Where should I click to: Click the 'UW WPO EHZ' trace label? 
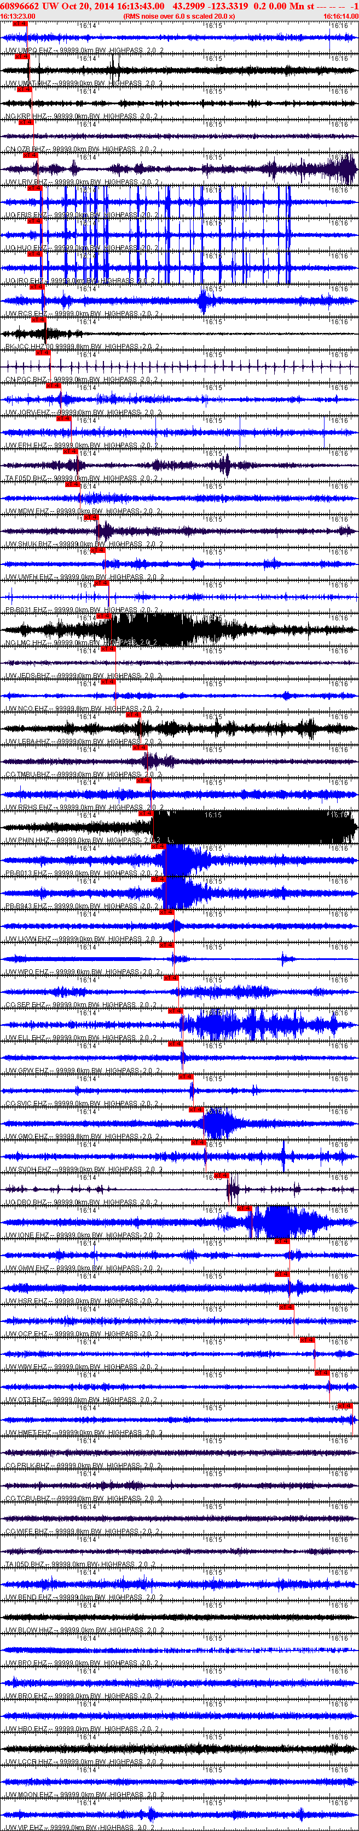[x=28, y=971]
